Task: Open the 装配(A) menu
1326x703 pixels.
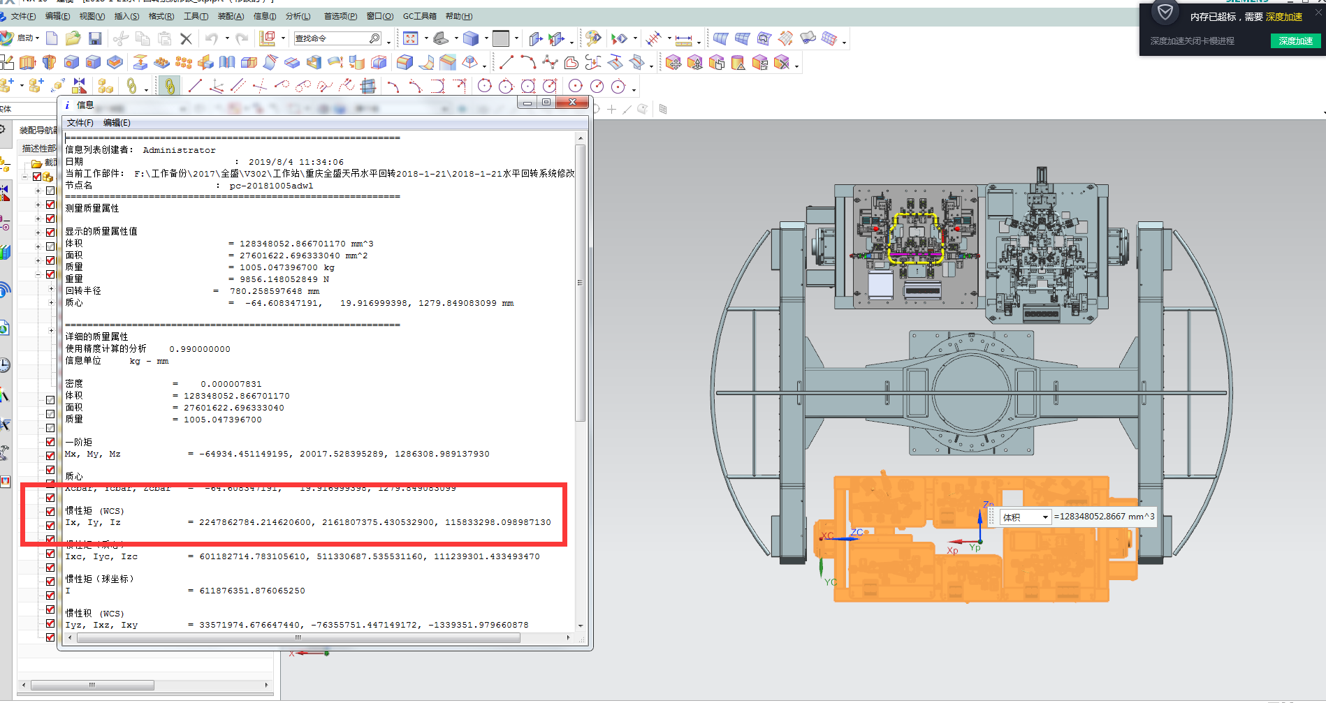Action: click(231, 16)
